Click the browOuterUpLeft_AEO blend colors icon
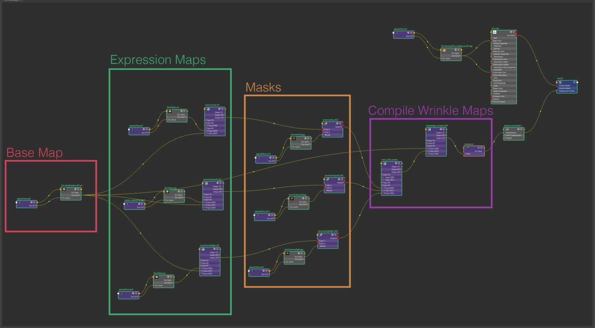This screenshot has width=595, height=328. click(x=328, y=179)
